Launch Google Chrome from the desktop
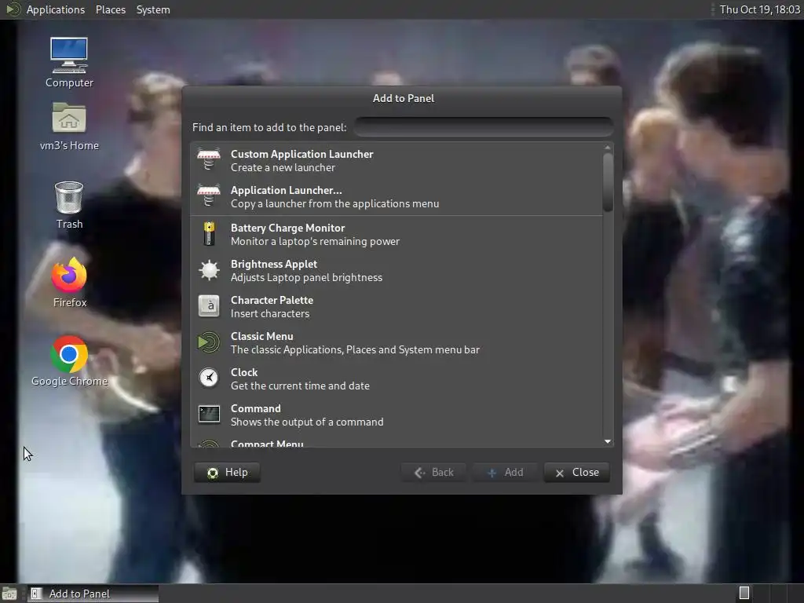 tap(70, 361)
